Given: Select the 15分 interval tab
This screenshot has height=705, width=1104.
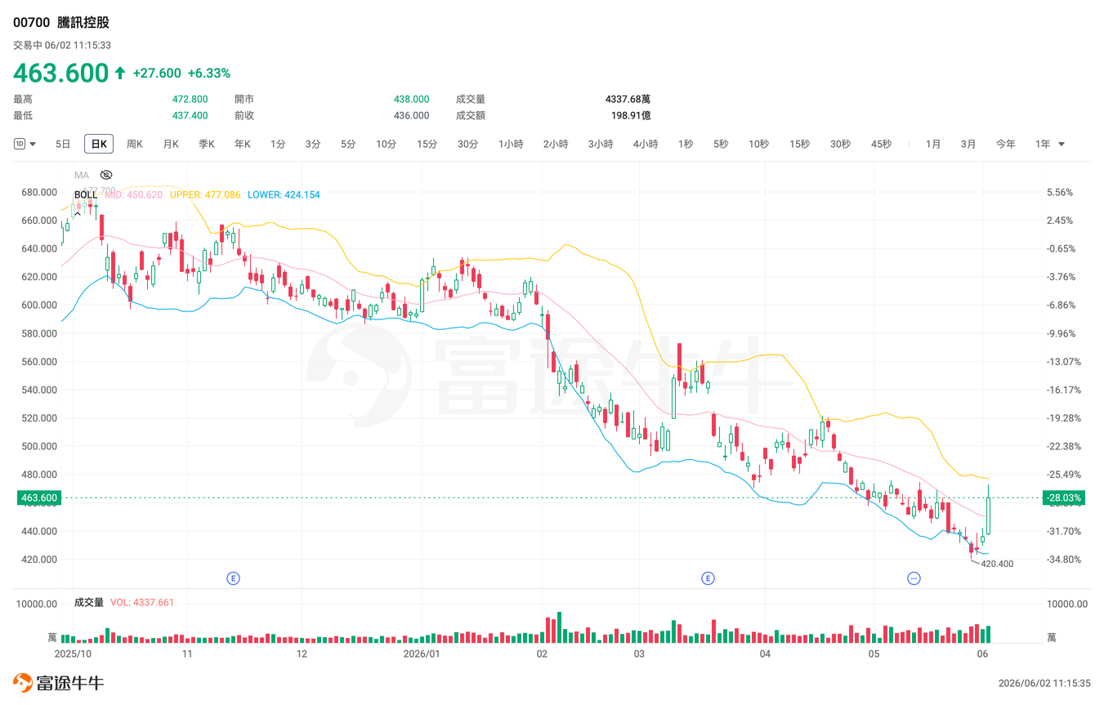Looking at the screenshot, I should (427, 144).
